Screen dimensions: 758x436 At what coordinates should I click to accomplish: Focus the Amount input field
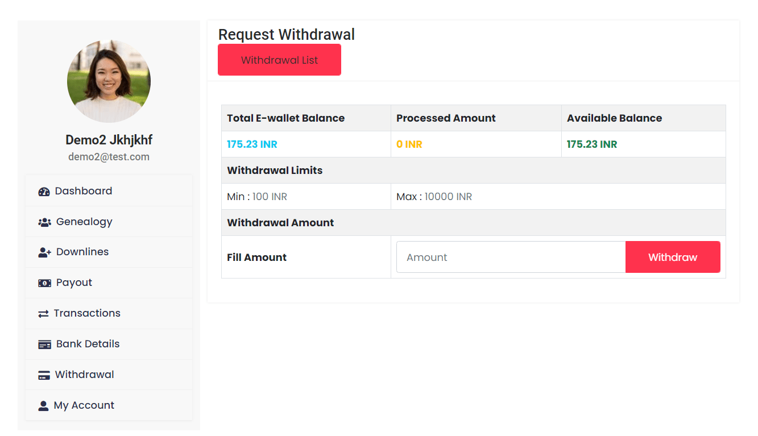click(511, 257)
